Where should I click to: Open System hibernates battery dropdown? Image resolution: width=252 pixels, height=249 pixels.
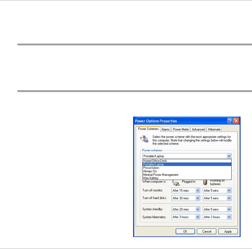pyautogui.click(x=217, y=217)
